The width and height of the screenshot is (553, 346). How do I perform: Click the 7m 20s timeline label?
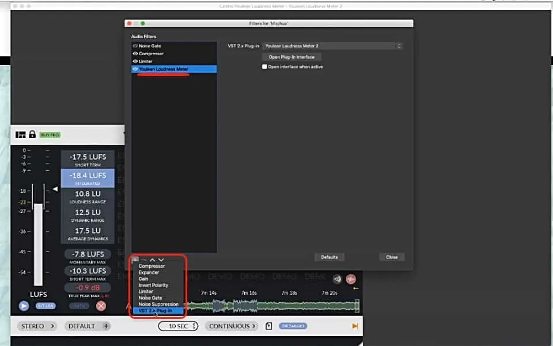point(329,293)
